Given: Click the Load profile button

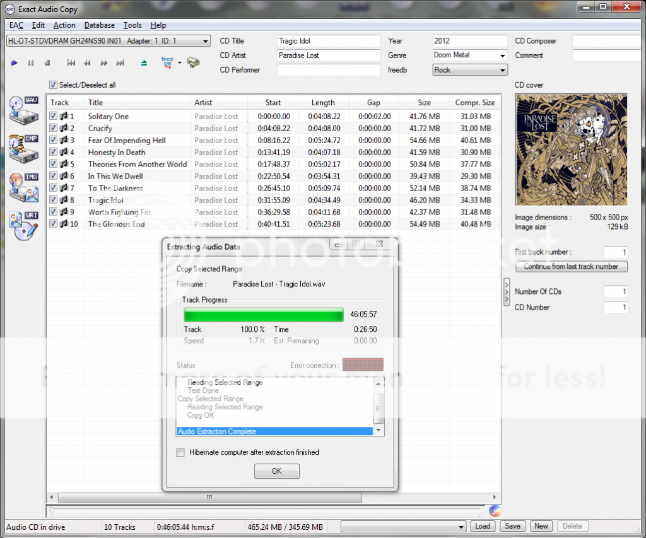Looking at the screenshot, I should [483, 526].
